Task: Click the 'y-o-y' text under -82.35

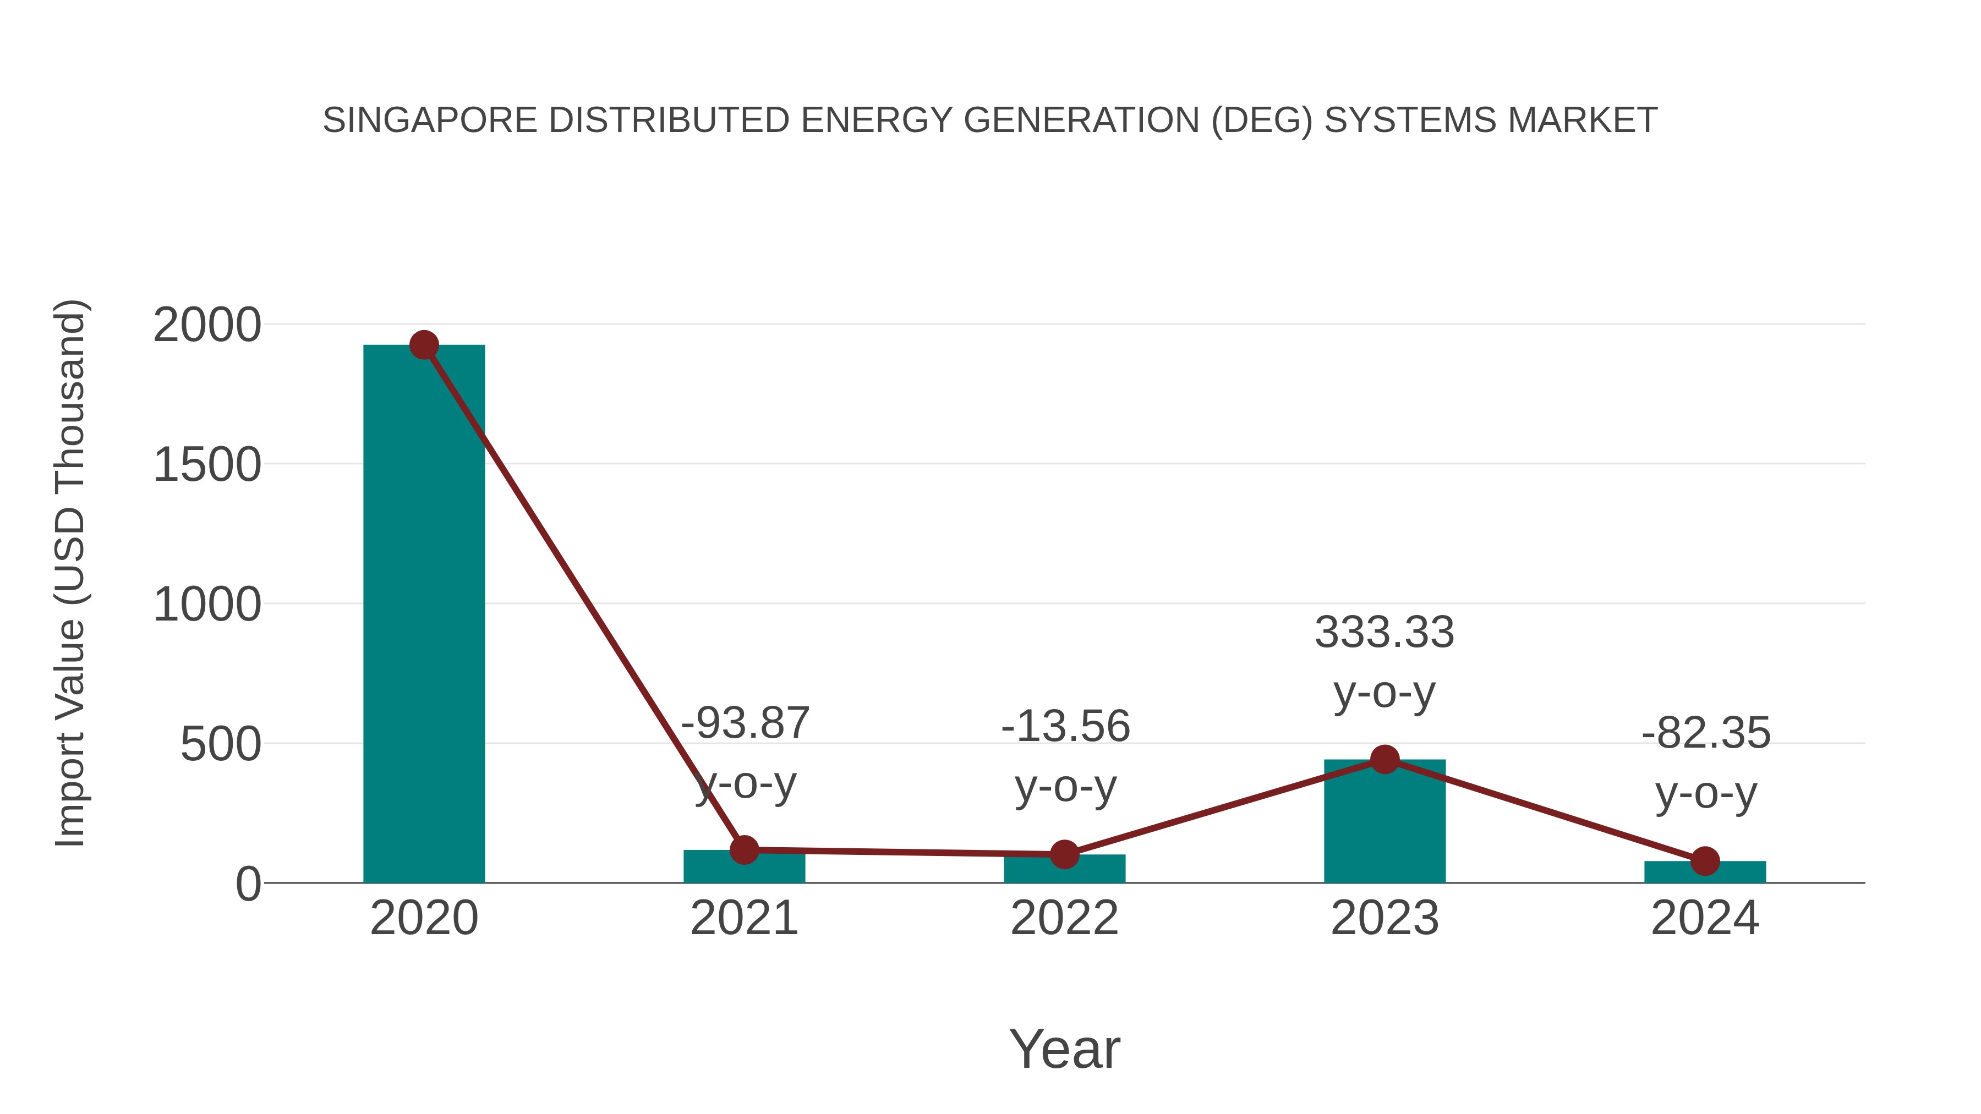Action: coord(1706,795)
